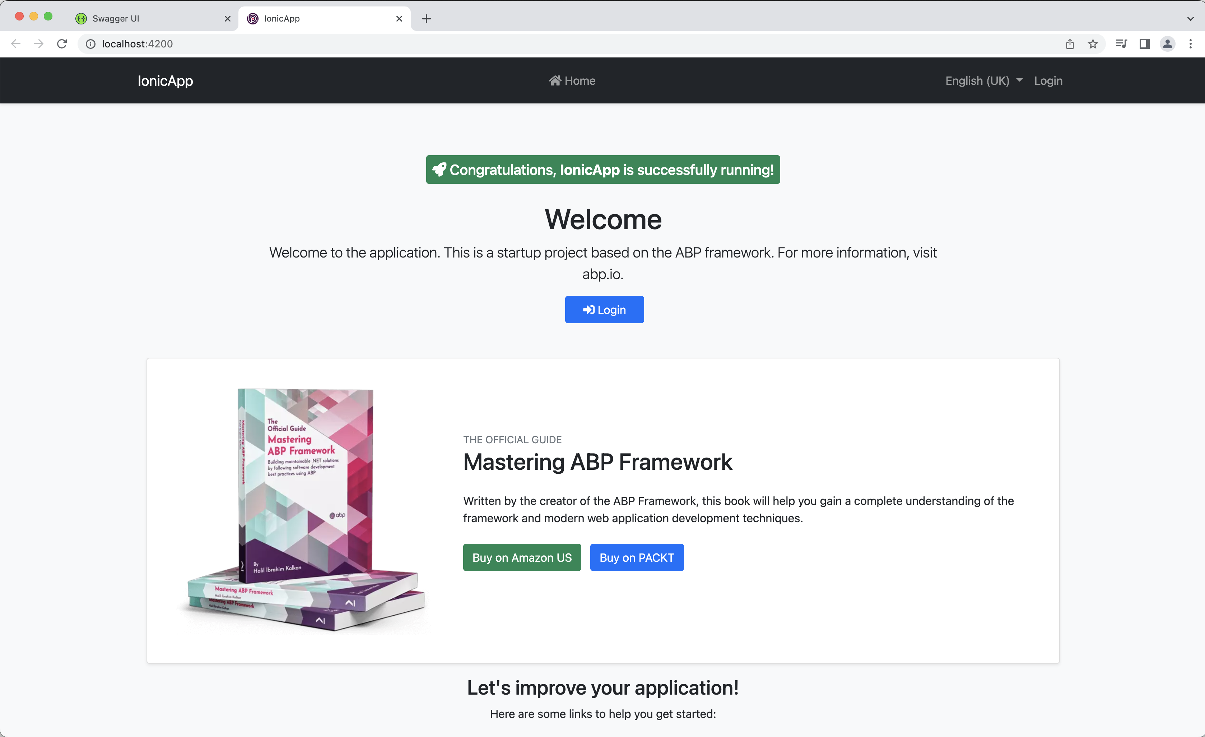This screenshot has height=737, width=1205.
Task: Click the share page icon
Action: tap(1070, 44)
